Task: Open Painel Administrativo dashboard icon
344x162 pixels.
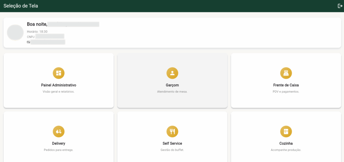Action: point(58,73)
